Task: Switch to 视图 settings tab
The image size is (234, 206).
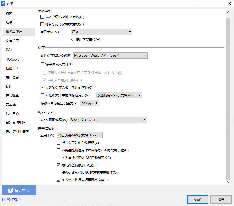Action: pyautogui.click(x=9, y=14)
